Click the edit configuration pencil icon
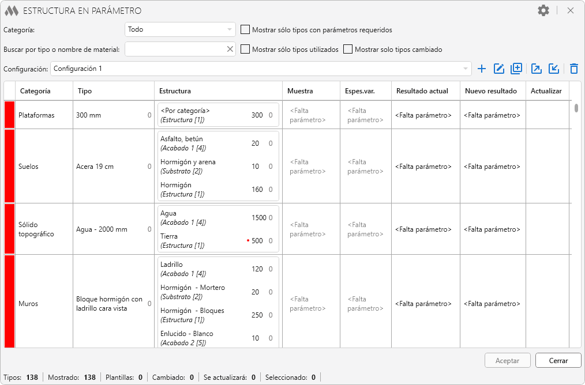585x385 pixels. click(x=499, y=69)
